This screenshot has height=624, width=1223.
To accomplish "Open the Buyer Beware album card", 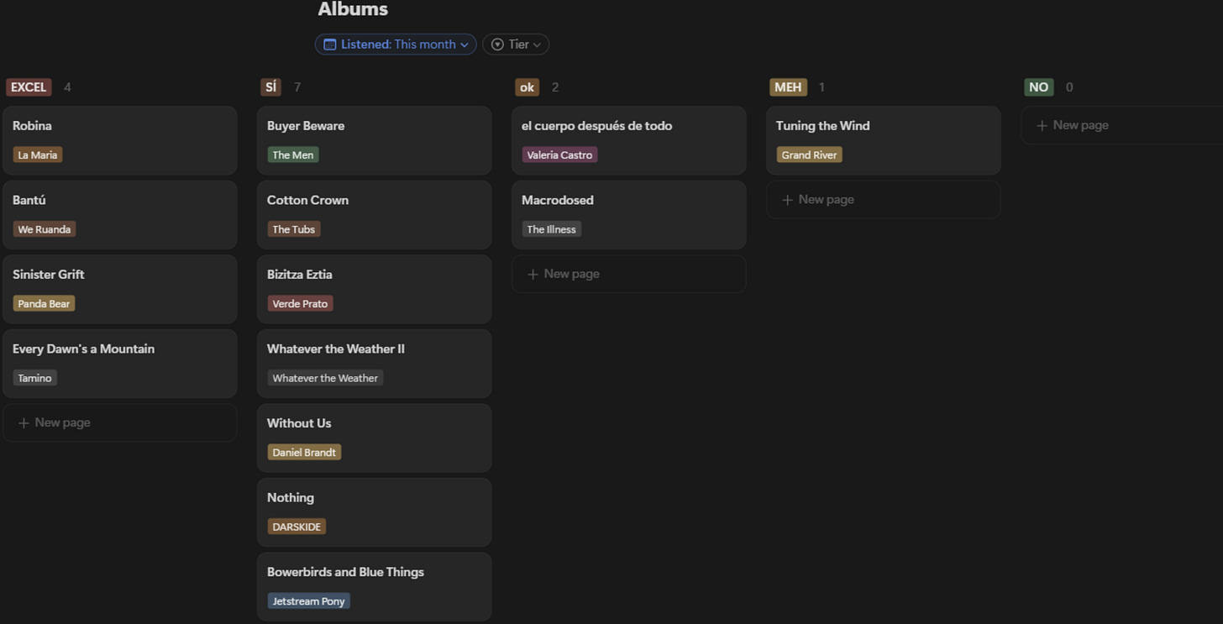I will [x=375, y=140].
